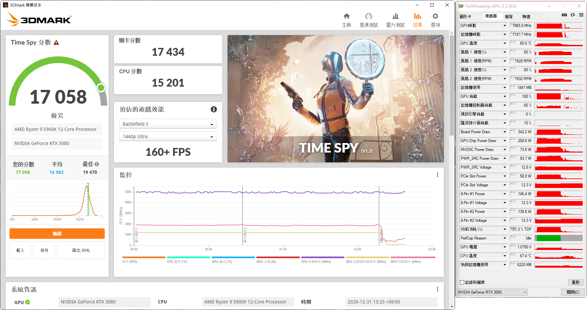Toggle the GPU 溫度 legend series
The height and width of the screenshot is (310, 587).
[233, 260]
